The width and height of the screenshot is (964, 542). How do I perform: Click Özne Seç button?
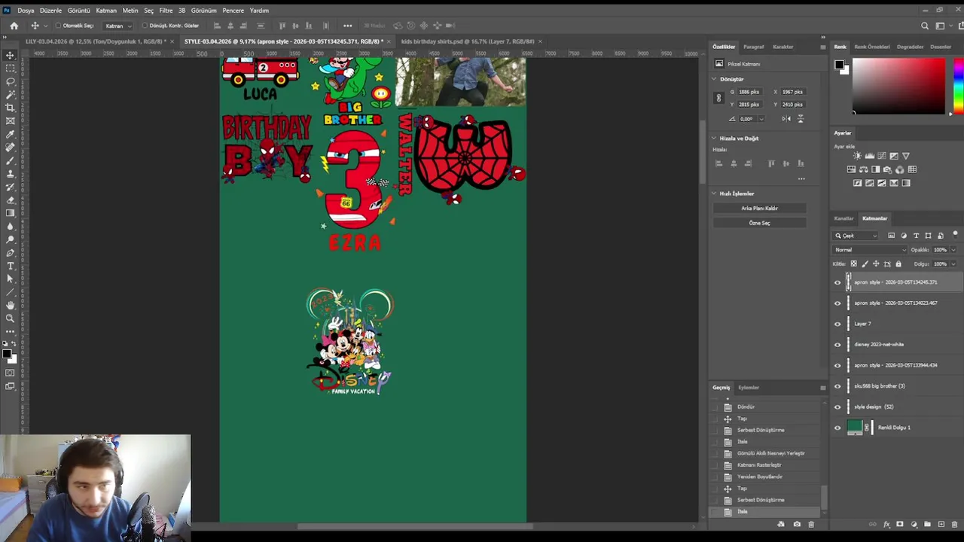(x=759, y=223)
